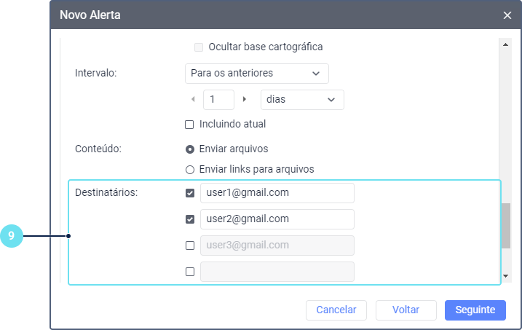Click the Seguinte button
This screenshot has height=330, width=522.
[x=475, y=310]
